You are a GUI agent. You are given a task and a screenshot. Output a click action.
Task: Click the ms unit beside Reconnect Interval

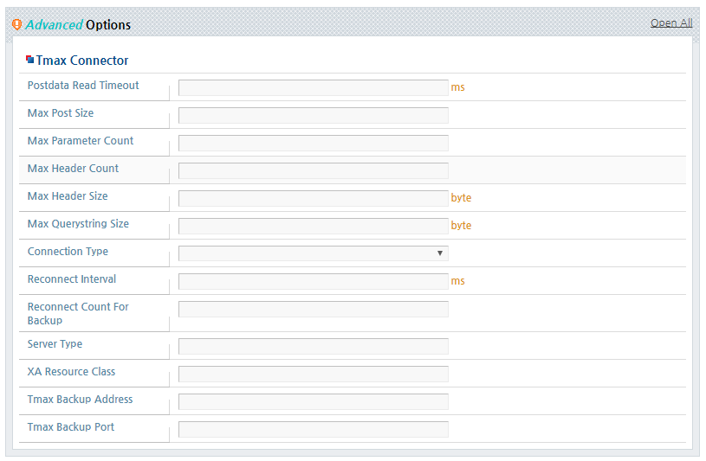click(x=457, y=281)
